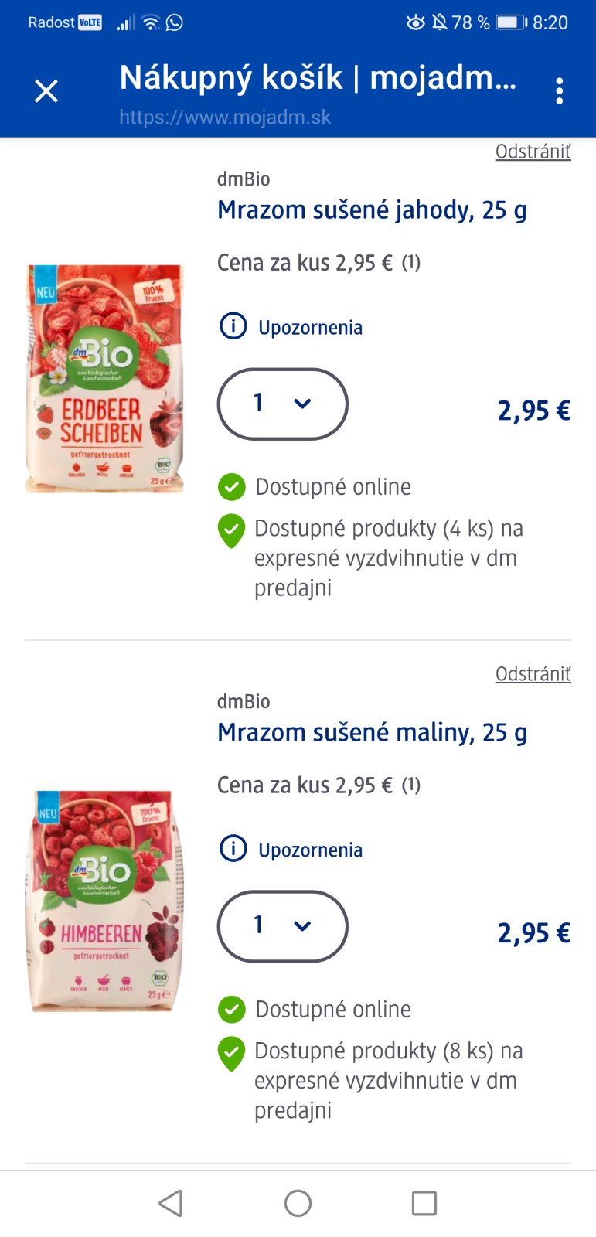Tap the green online availability checkmark for raspberries

[x=231, y=1009]
